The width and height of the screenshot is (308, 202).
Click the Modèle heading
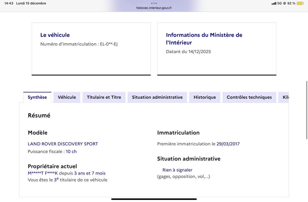tap(37, 133)
